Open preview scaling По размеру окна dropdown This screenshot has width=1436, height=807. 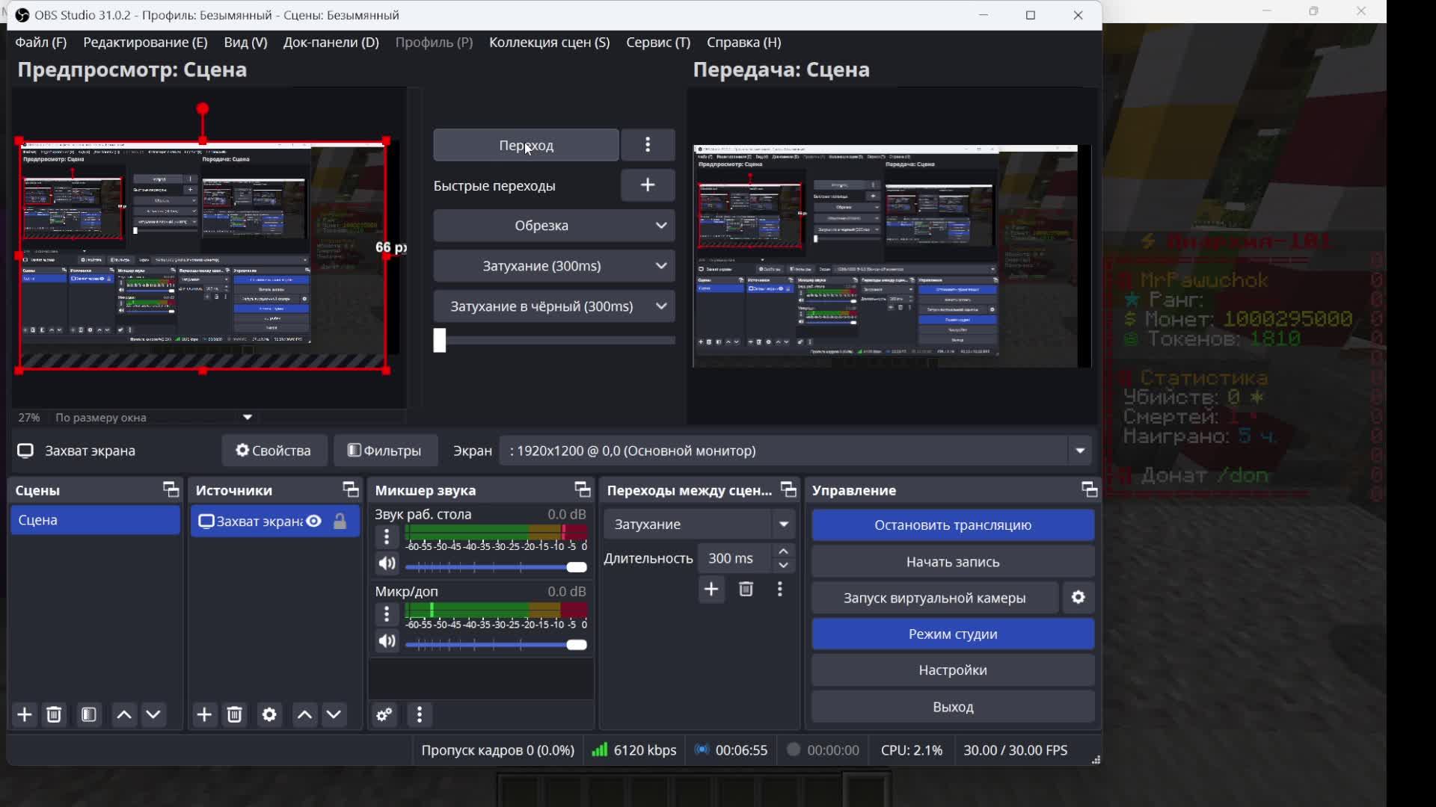[x=248, y=418]
